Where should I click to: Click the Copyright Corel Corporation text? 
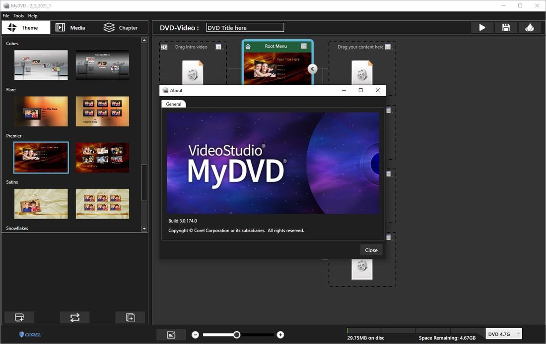pos(236,230)
